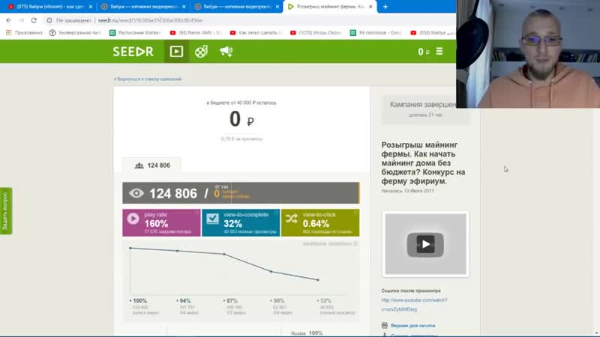The height and width of the screenshot is (337, 600).
Task: Click the SEEDR logo
Action: tap(133, 52)
